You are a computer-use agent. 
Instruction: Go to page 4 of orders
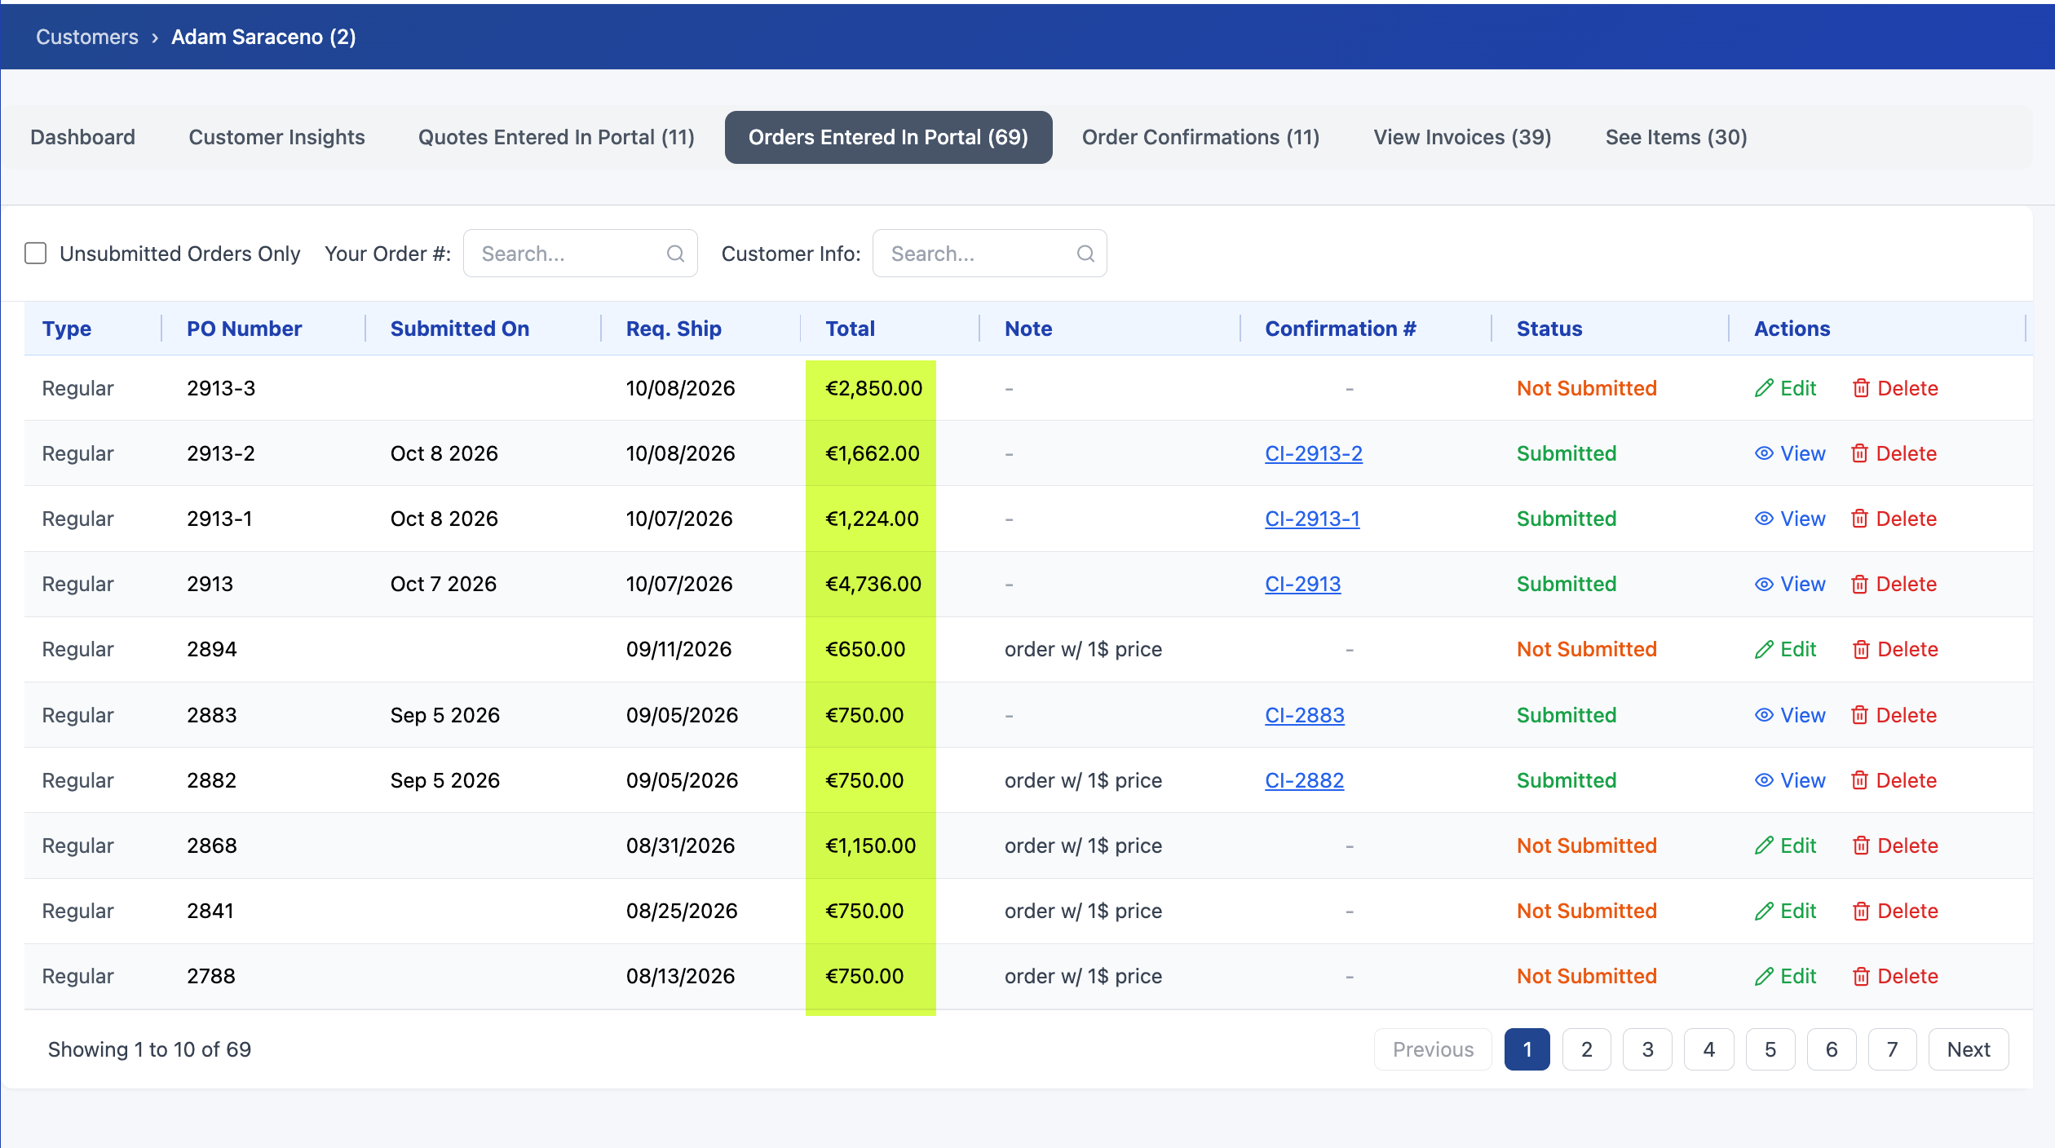coord(1708,1049)
